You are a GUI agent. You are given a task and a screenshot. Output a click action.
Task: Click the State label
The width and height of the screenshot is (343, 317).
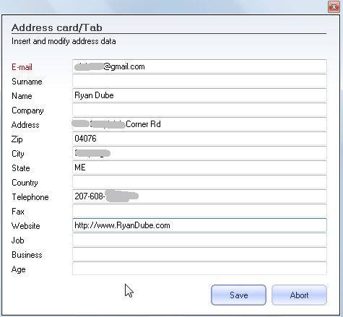click(x=21, y=168)
